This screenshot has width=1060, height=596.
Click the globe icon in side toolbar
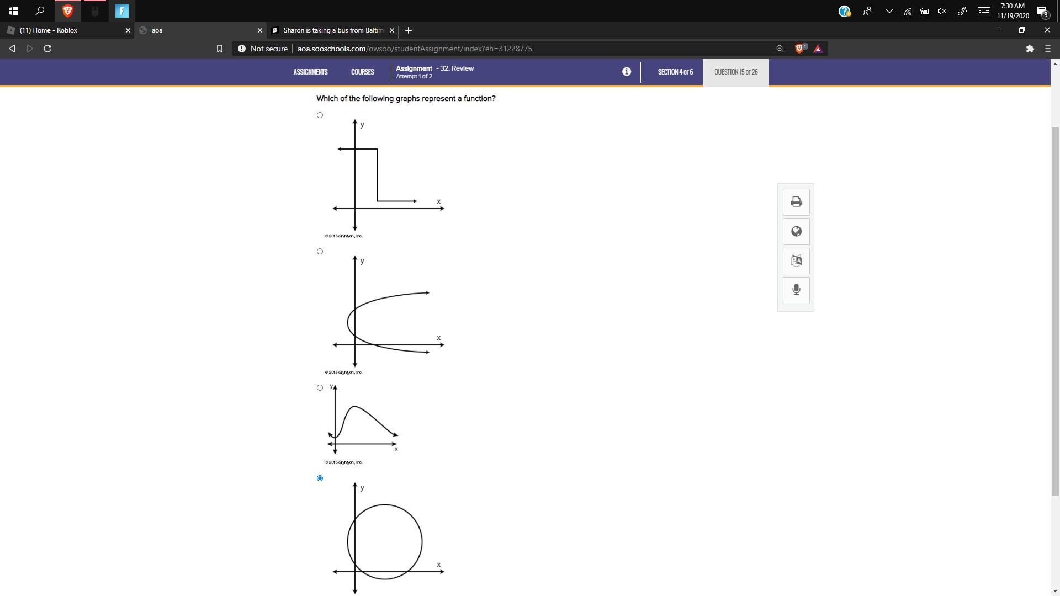(x=796, y=231)
